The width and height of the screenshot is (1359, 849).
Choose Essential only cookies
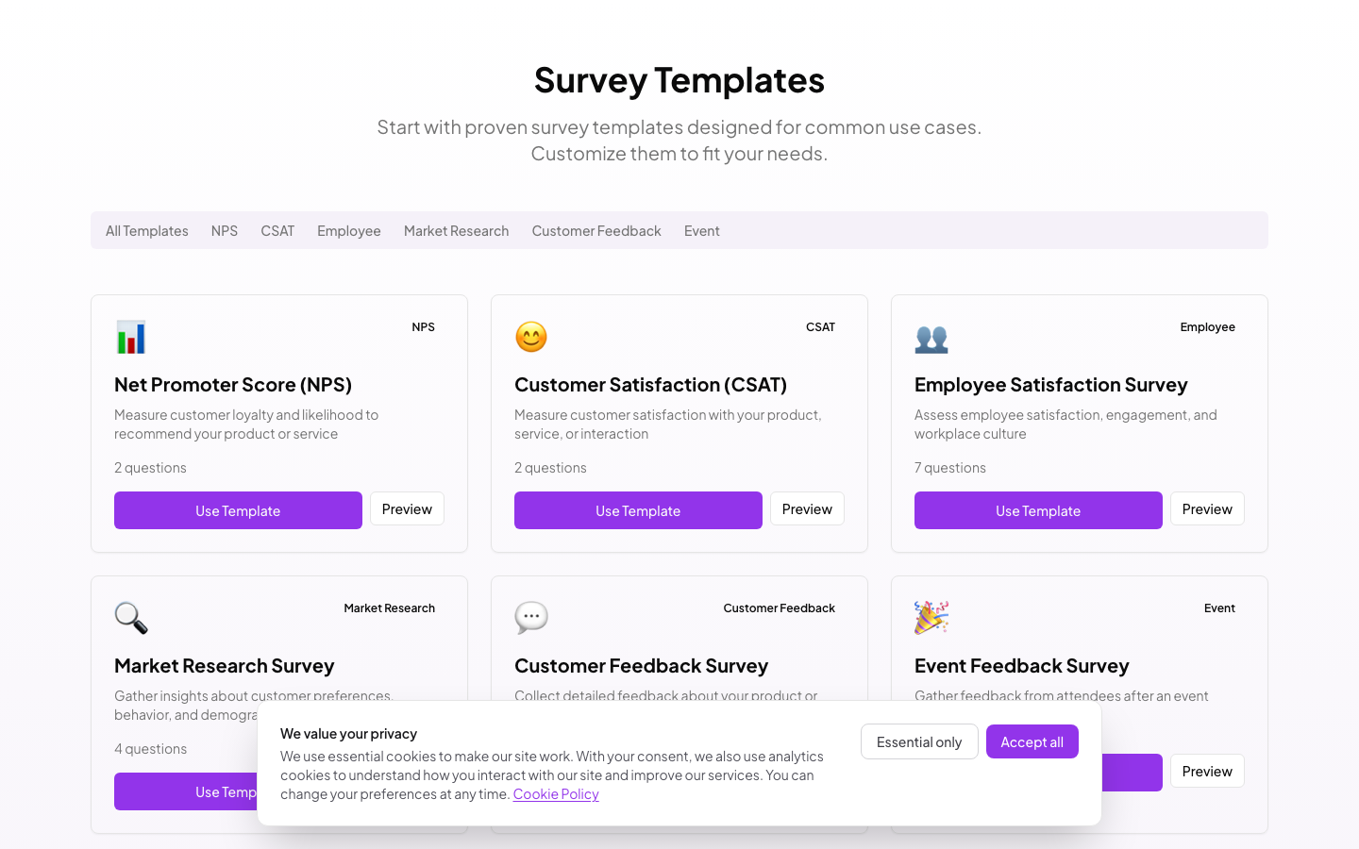pyautogui.click(x=919, y=741)
